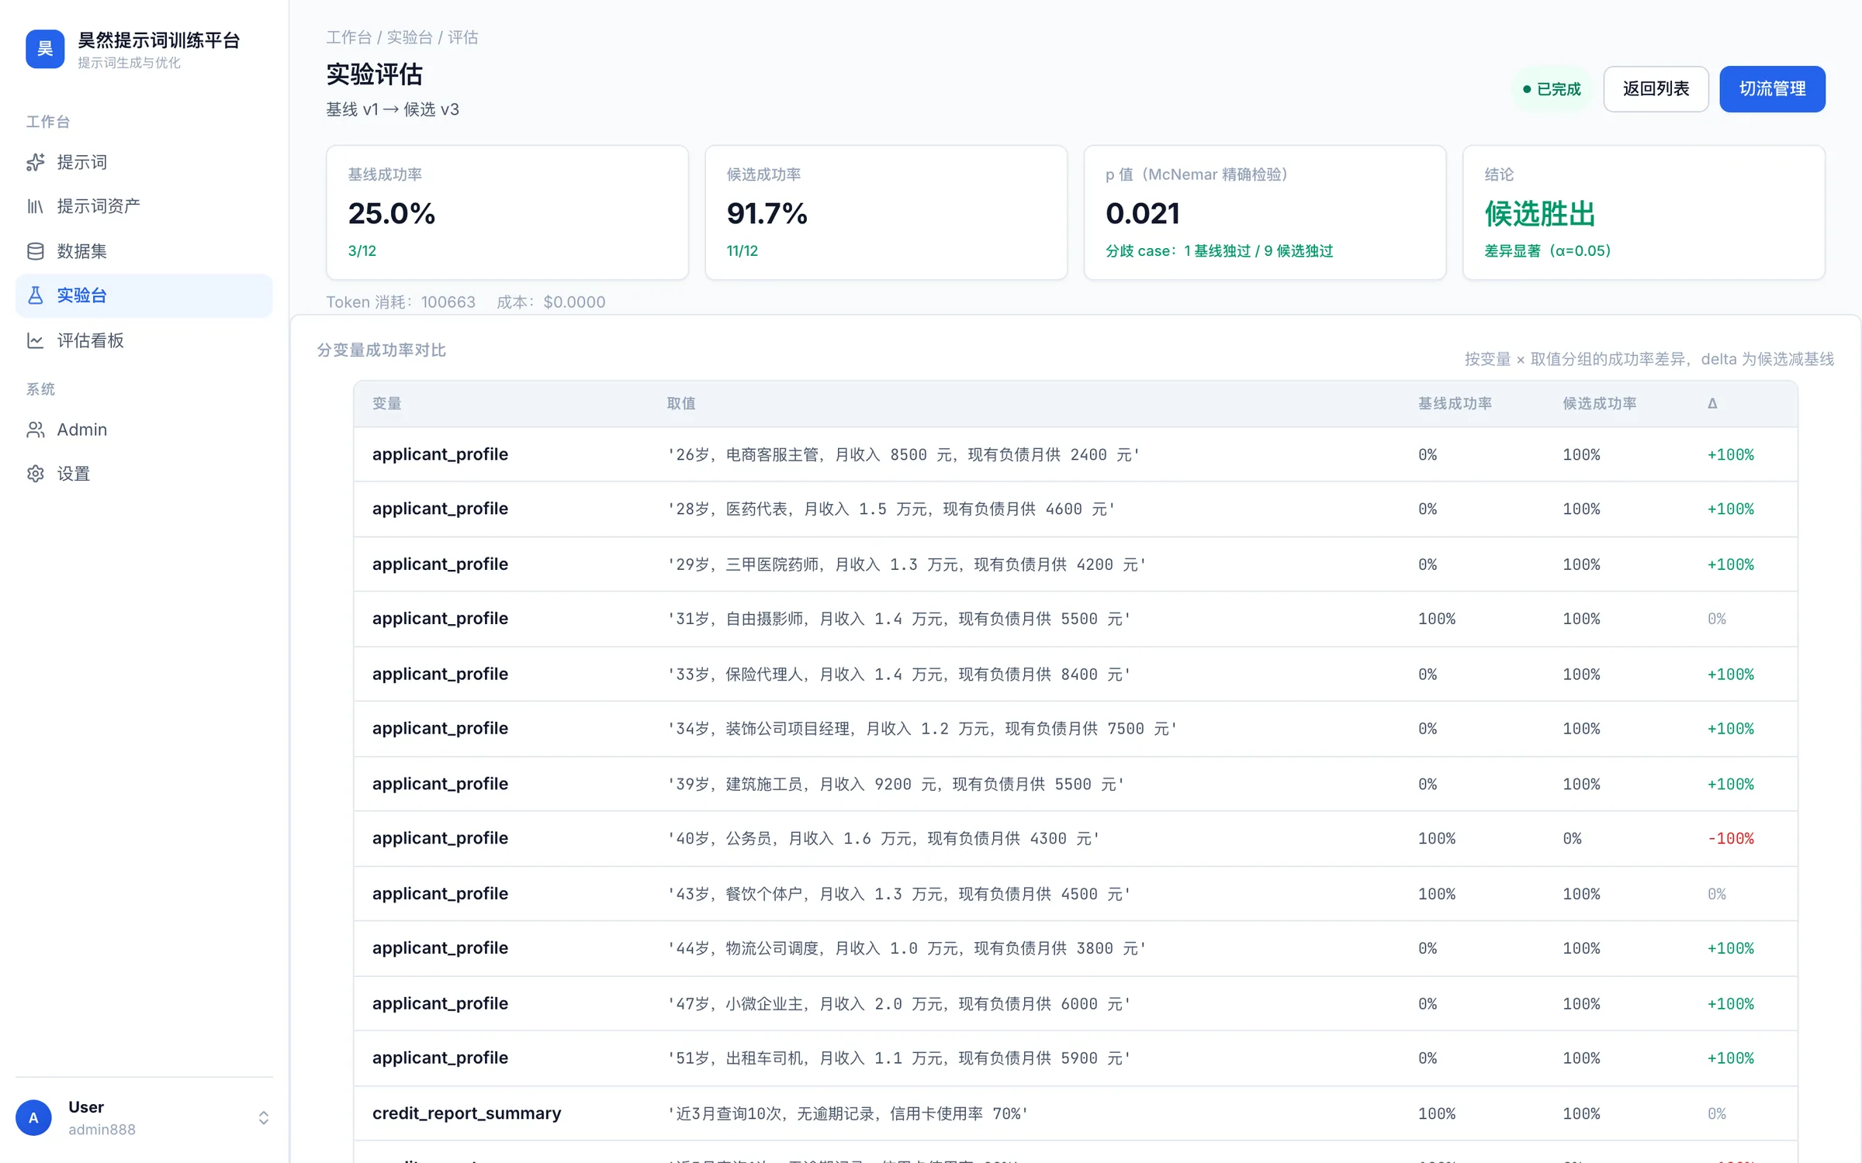Click the 3/12 count under 基线成功率
The height and width of the screenshot is (1163, 1862).
point(362,250)
